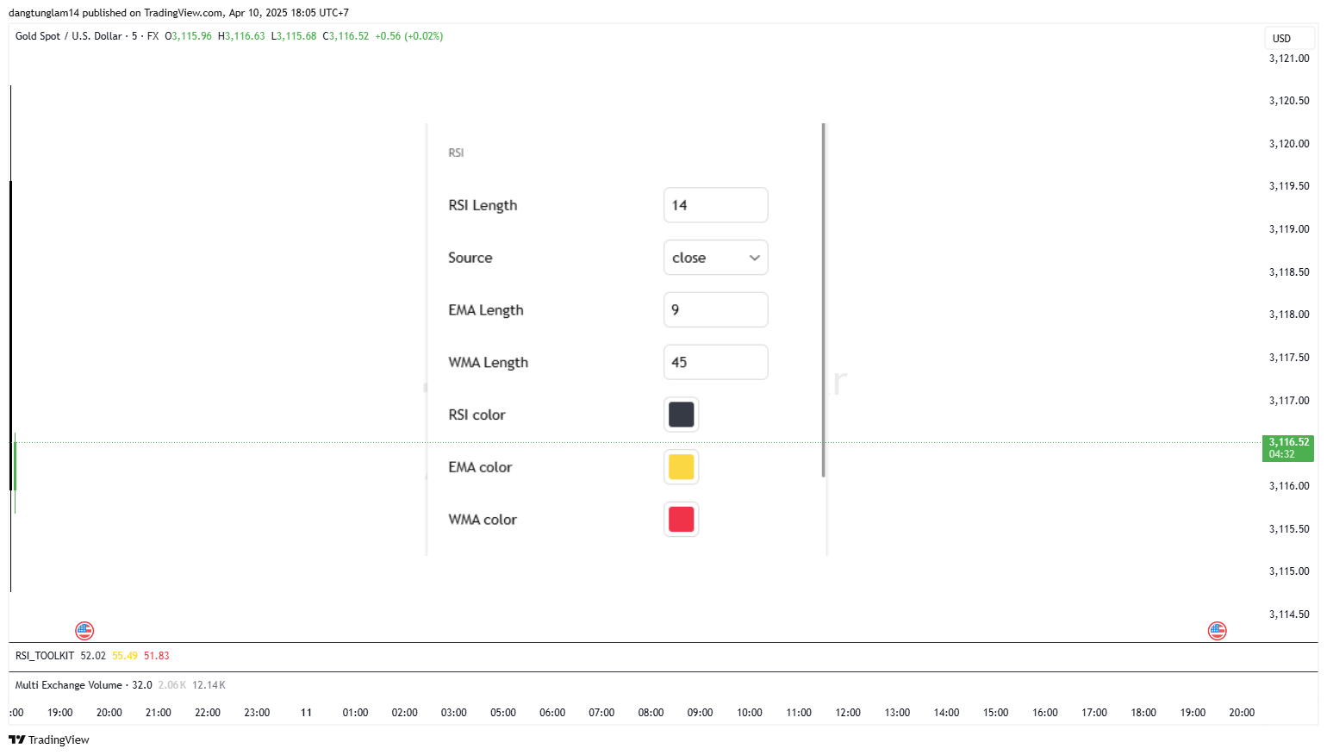This screenshot has height=755, width=1327.
Task: Click the EMA Length input field
Action: [715, 309]
